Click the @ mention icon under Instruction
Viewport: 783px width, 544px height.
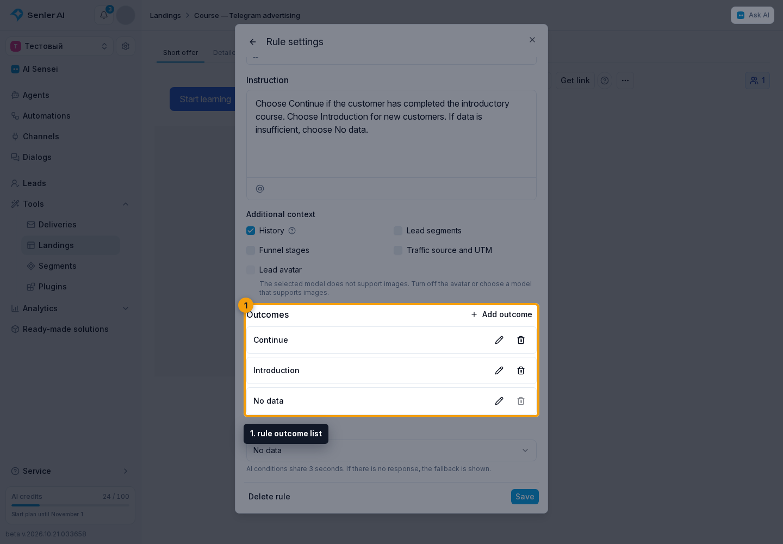(x=260, y=189)
